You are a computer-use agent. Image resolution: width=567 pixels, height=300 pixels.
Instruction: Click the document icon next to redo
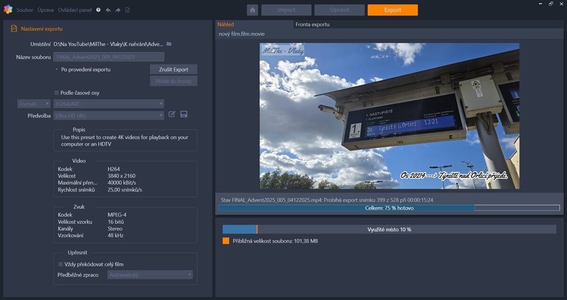point(127,10)
